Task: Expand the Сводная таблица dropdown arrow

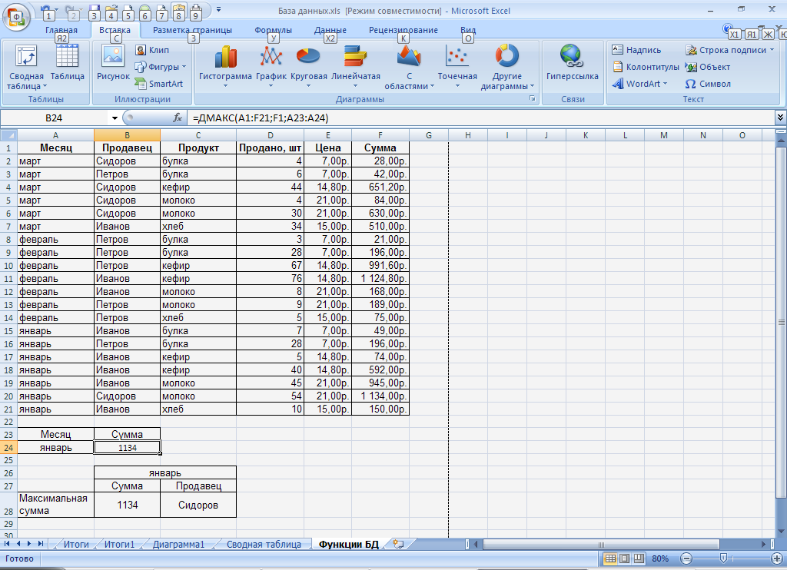Action: (45, 86)
